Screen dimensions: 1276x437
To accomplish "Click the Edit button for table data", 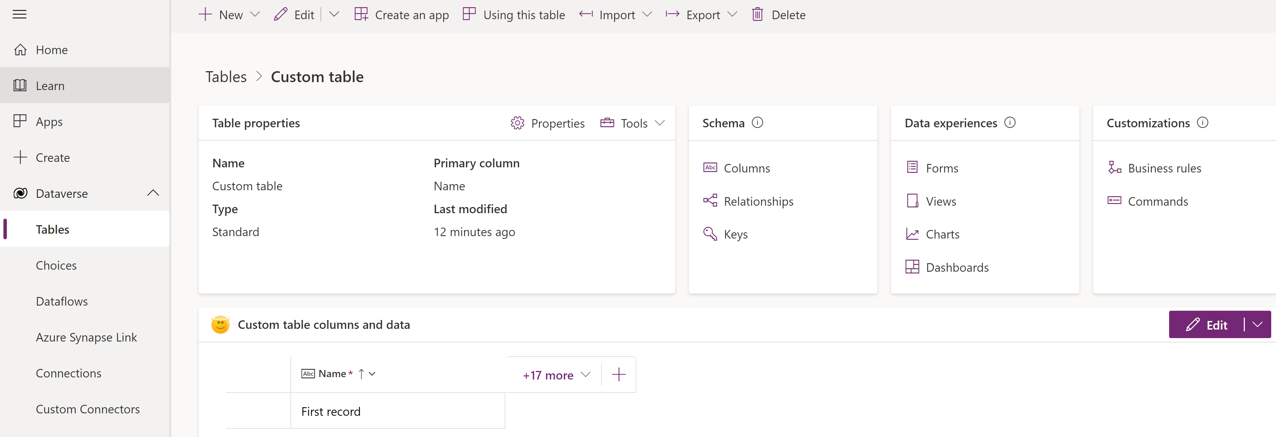I will tap(1207, 324).
